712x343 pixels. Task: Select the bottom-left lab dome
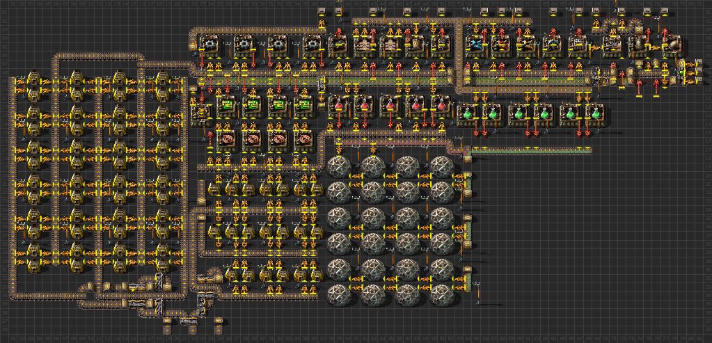[x=339, y=294]
